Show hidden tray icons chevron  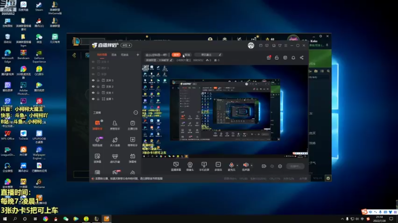point(342,219)
